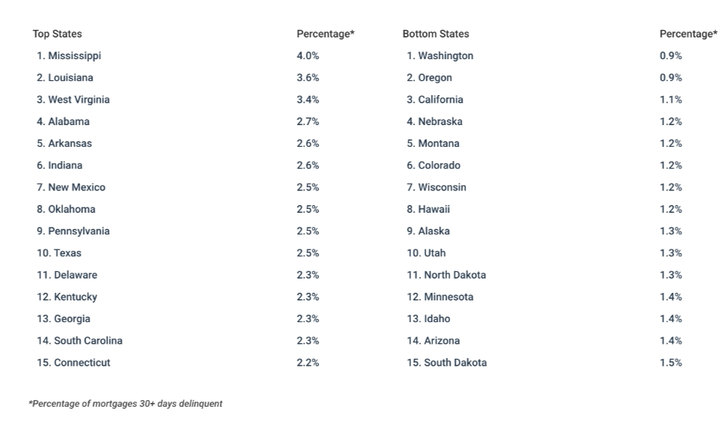Click the "Bottom States" column header
Viewport: 725px width, 427px height.
click(435, 34)
